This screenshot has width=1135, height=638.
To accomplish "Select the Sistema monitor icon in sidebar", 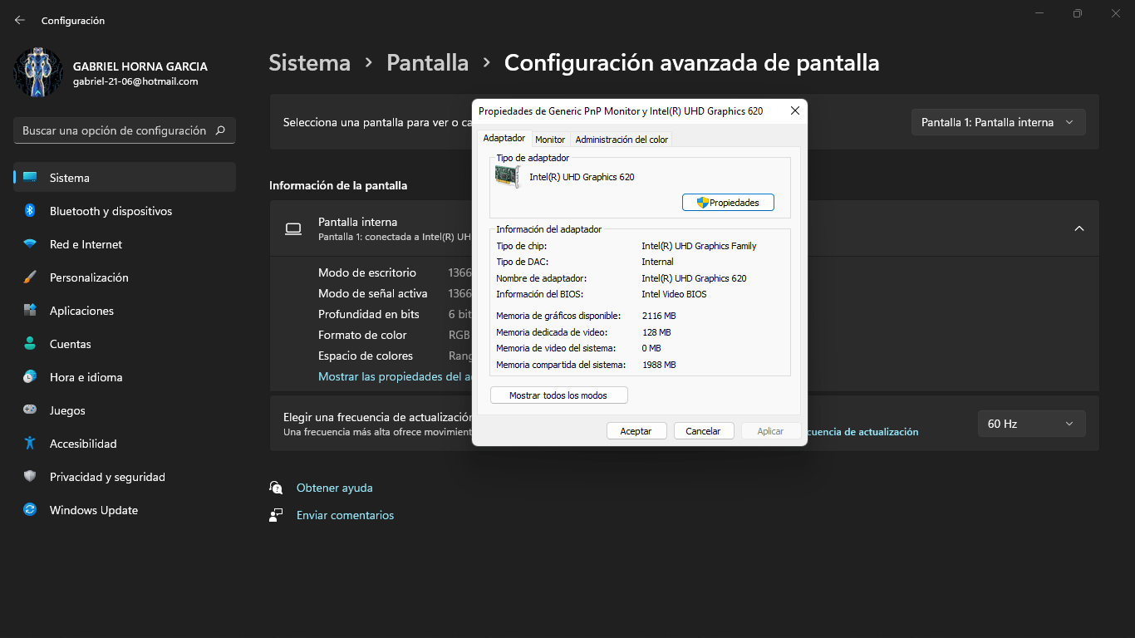I will [x=30, y=178].
